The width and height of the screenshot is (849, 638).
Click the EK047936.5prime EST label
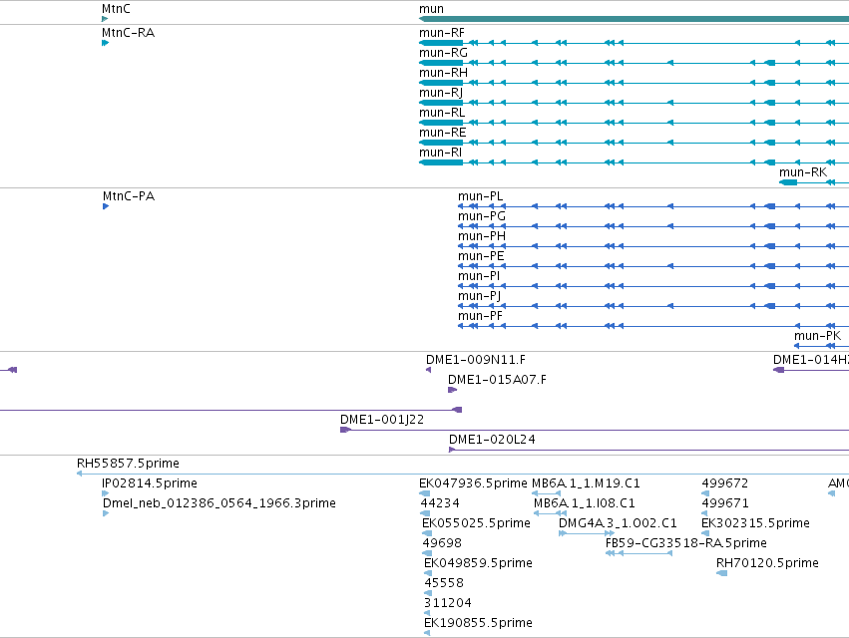click(x=473, y=483)
